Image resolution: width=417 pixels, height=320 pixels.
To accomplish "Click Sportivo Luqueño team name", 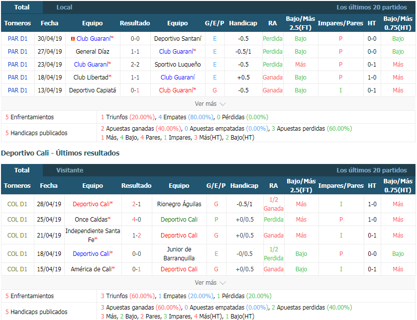I will click(x=178, y=65).
